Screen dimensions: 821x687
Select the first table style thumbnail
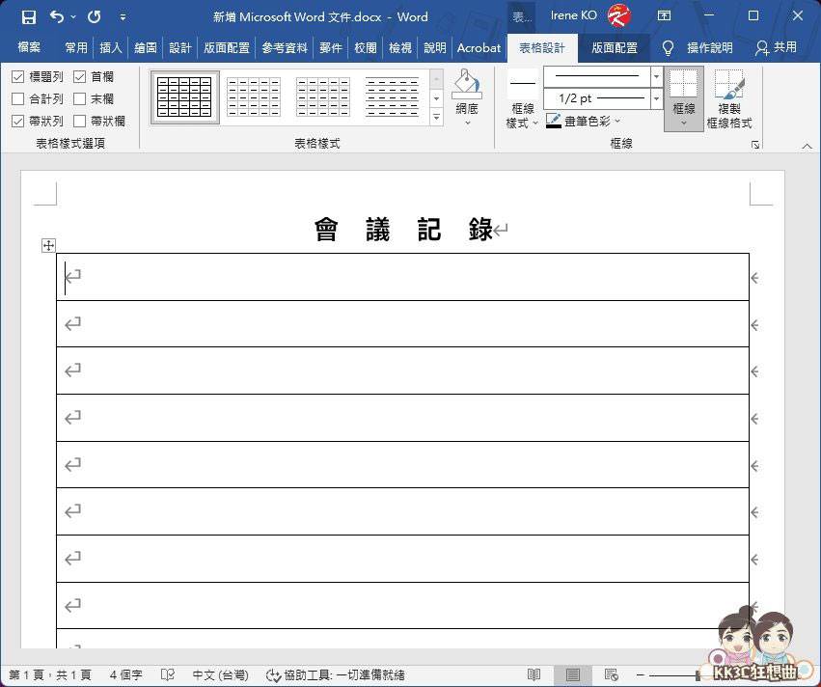tap(184, 96)
